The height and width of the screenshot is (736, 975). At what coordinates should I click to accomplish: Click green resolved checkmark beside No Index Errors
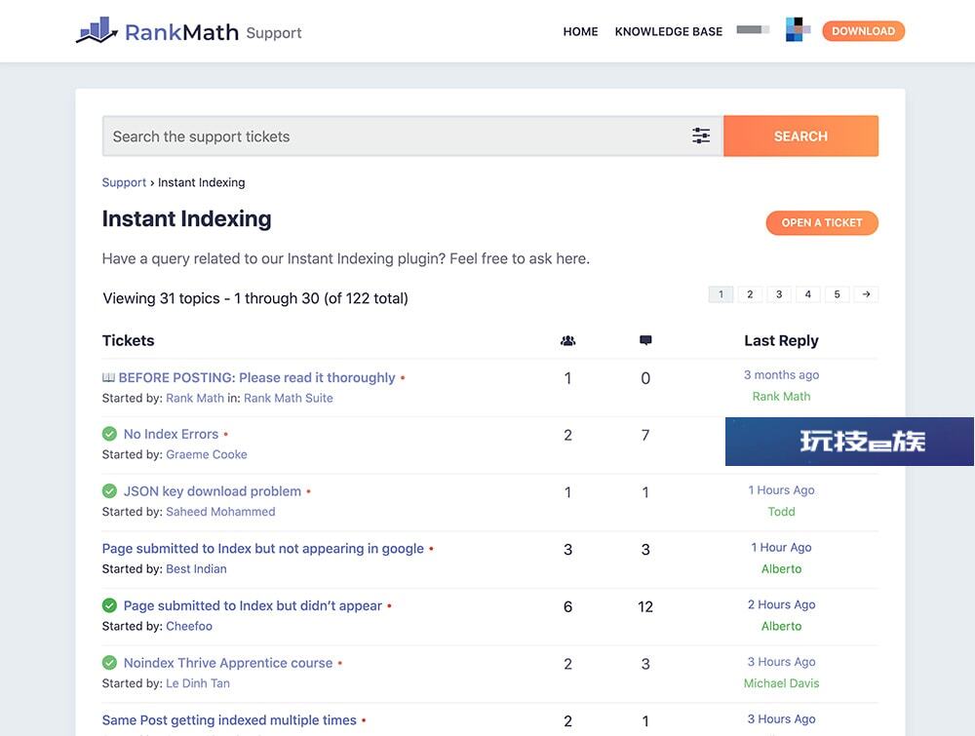point(109,434)
